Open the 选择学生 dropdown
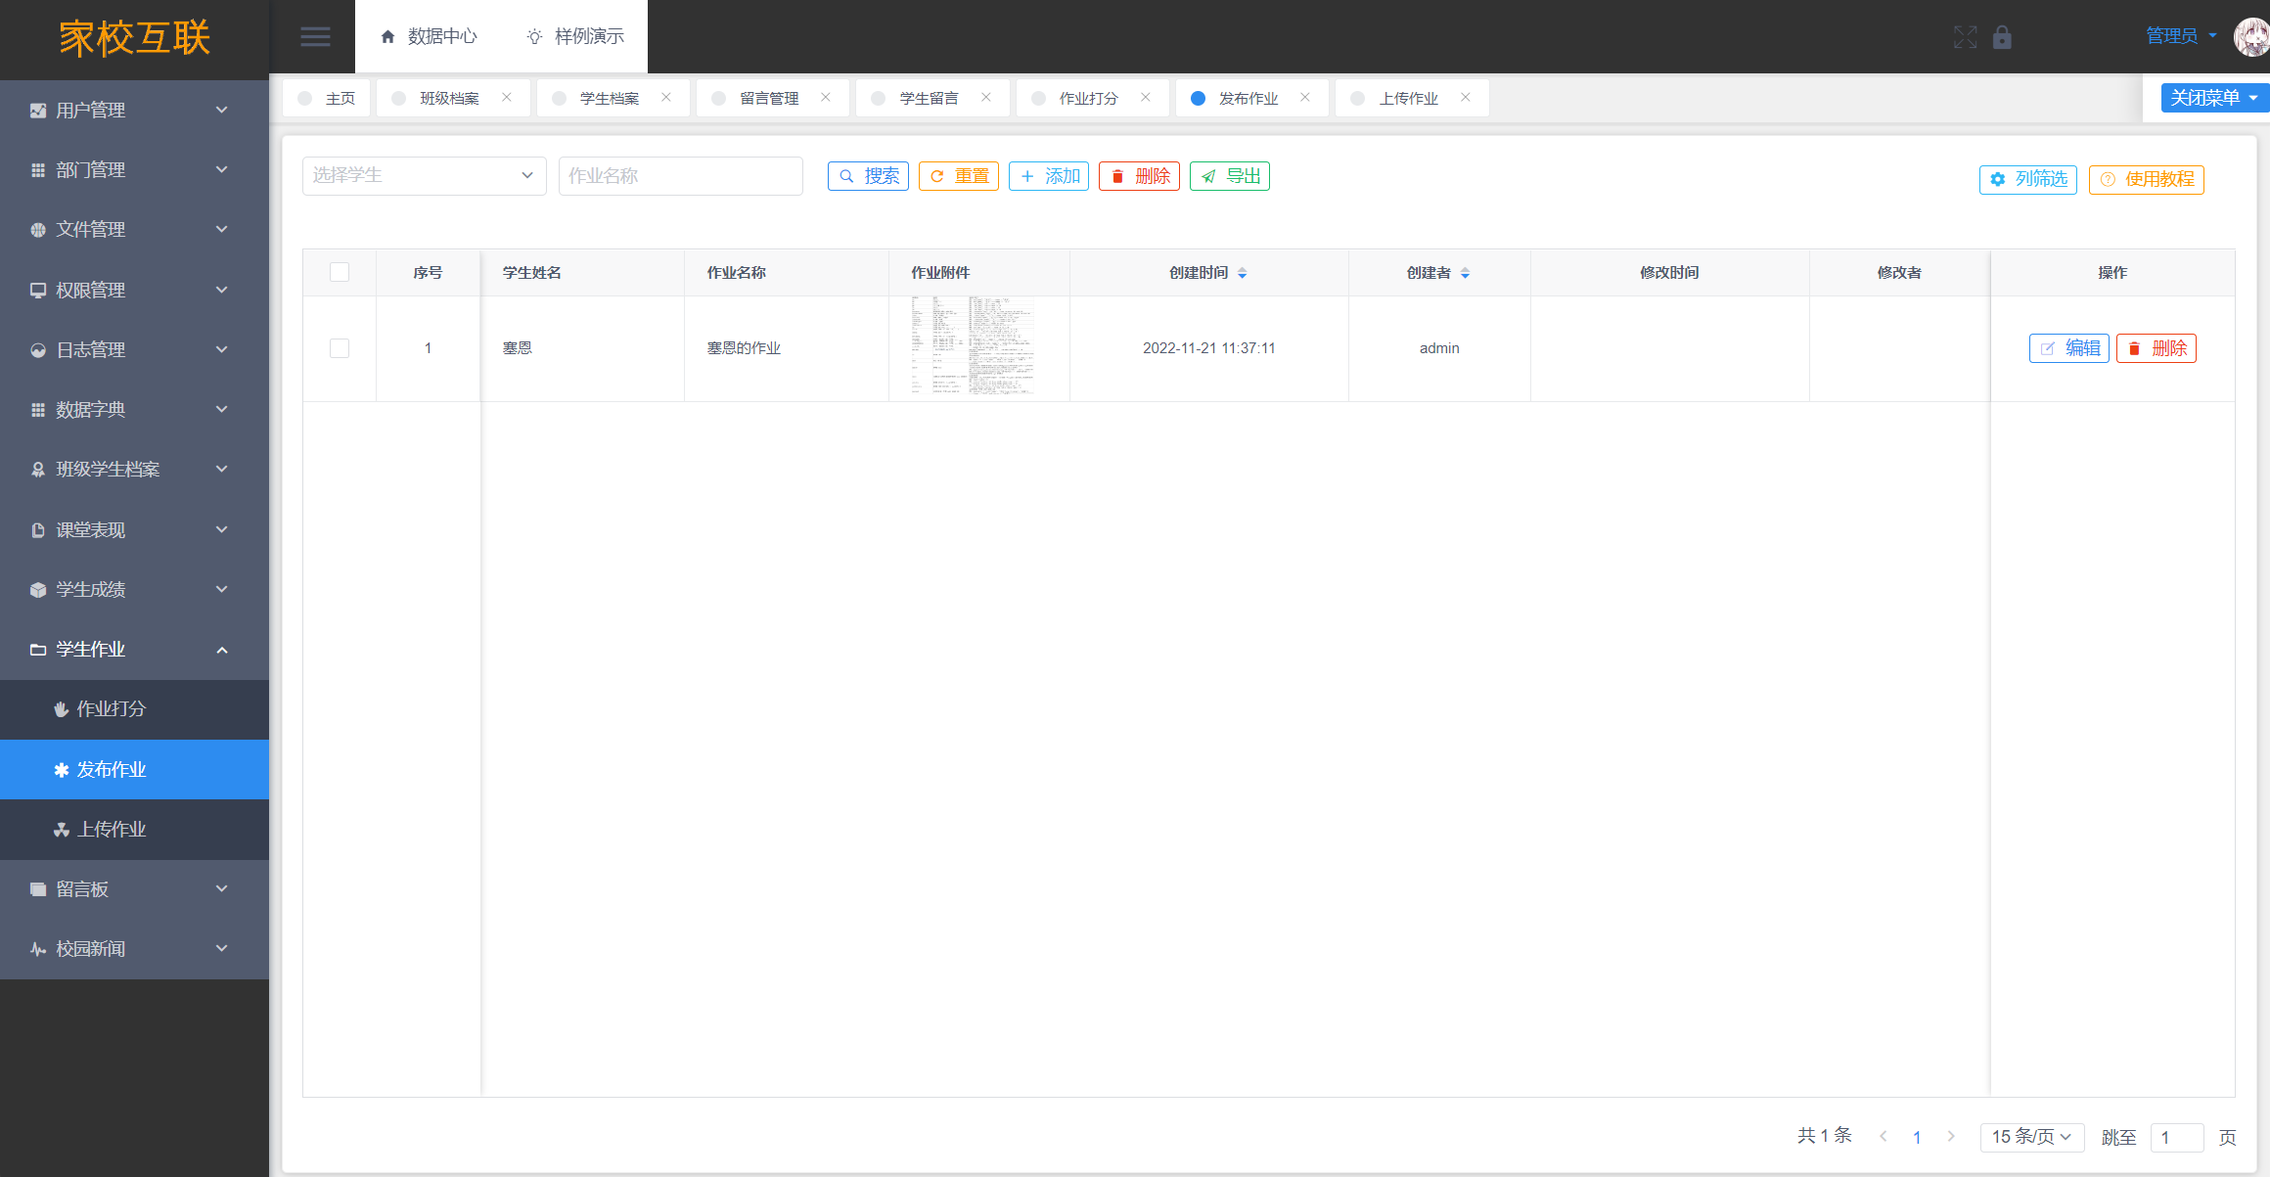This screenshot has height=1177, width=2270. (424, 176)
